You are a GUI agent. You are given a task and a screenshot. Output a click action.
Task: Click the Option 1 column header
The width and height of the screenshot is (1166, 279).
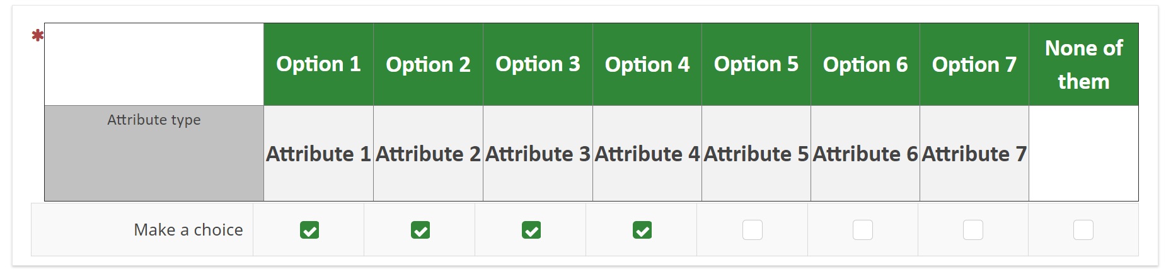318,64
